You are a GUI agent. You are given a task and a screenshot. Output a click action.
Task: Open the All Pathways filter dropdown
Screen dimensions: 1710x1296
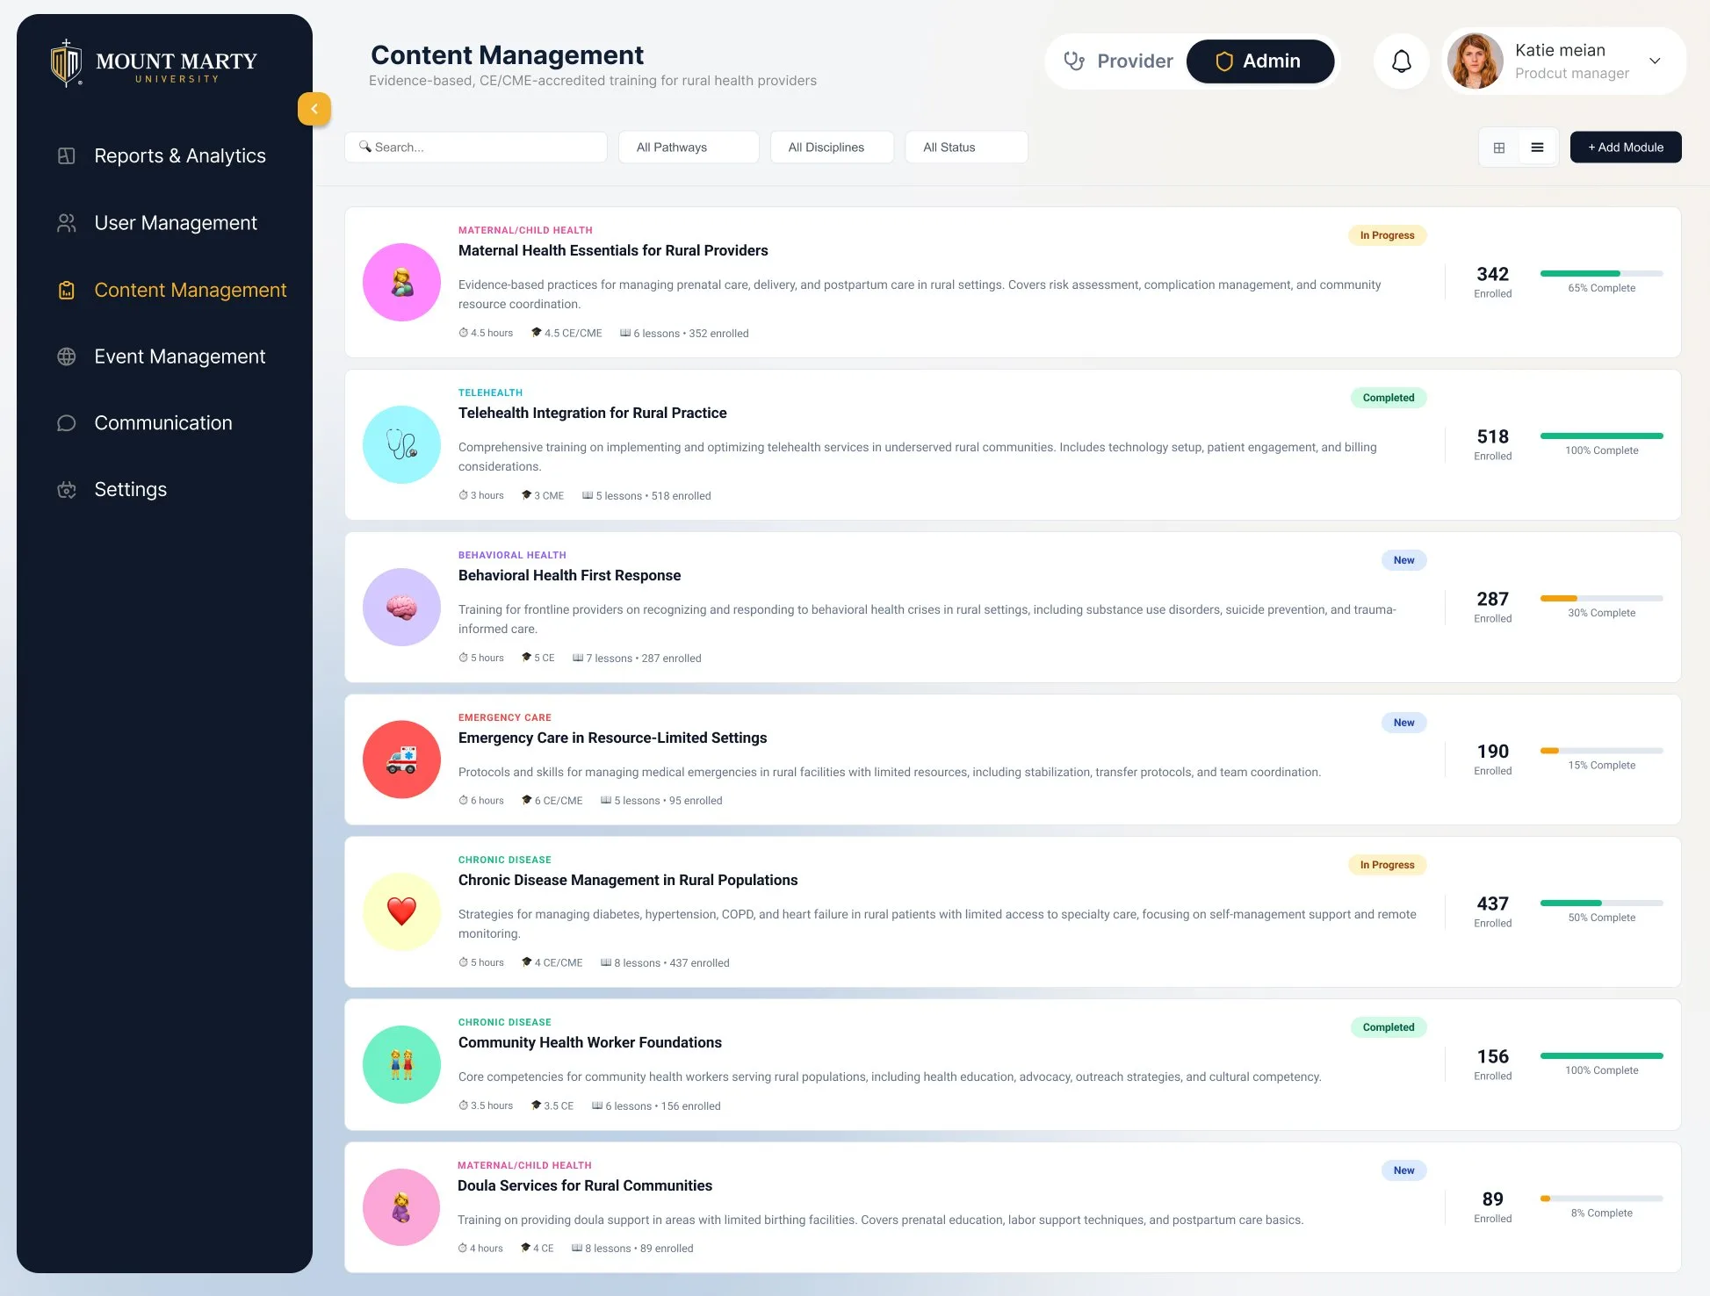point(689,148)
